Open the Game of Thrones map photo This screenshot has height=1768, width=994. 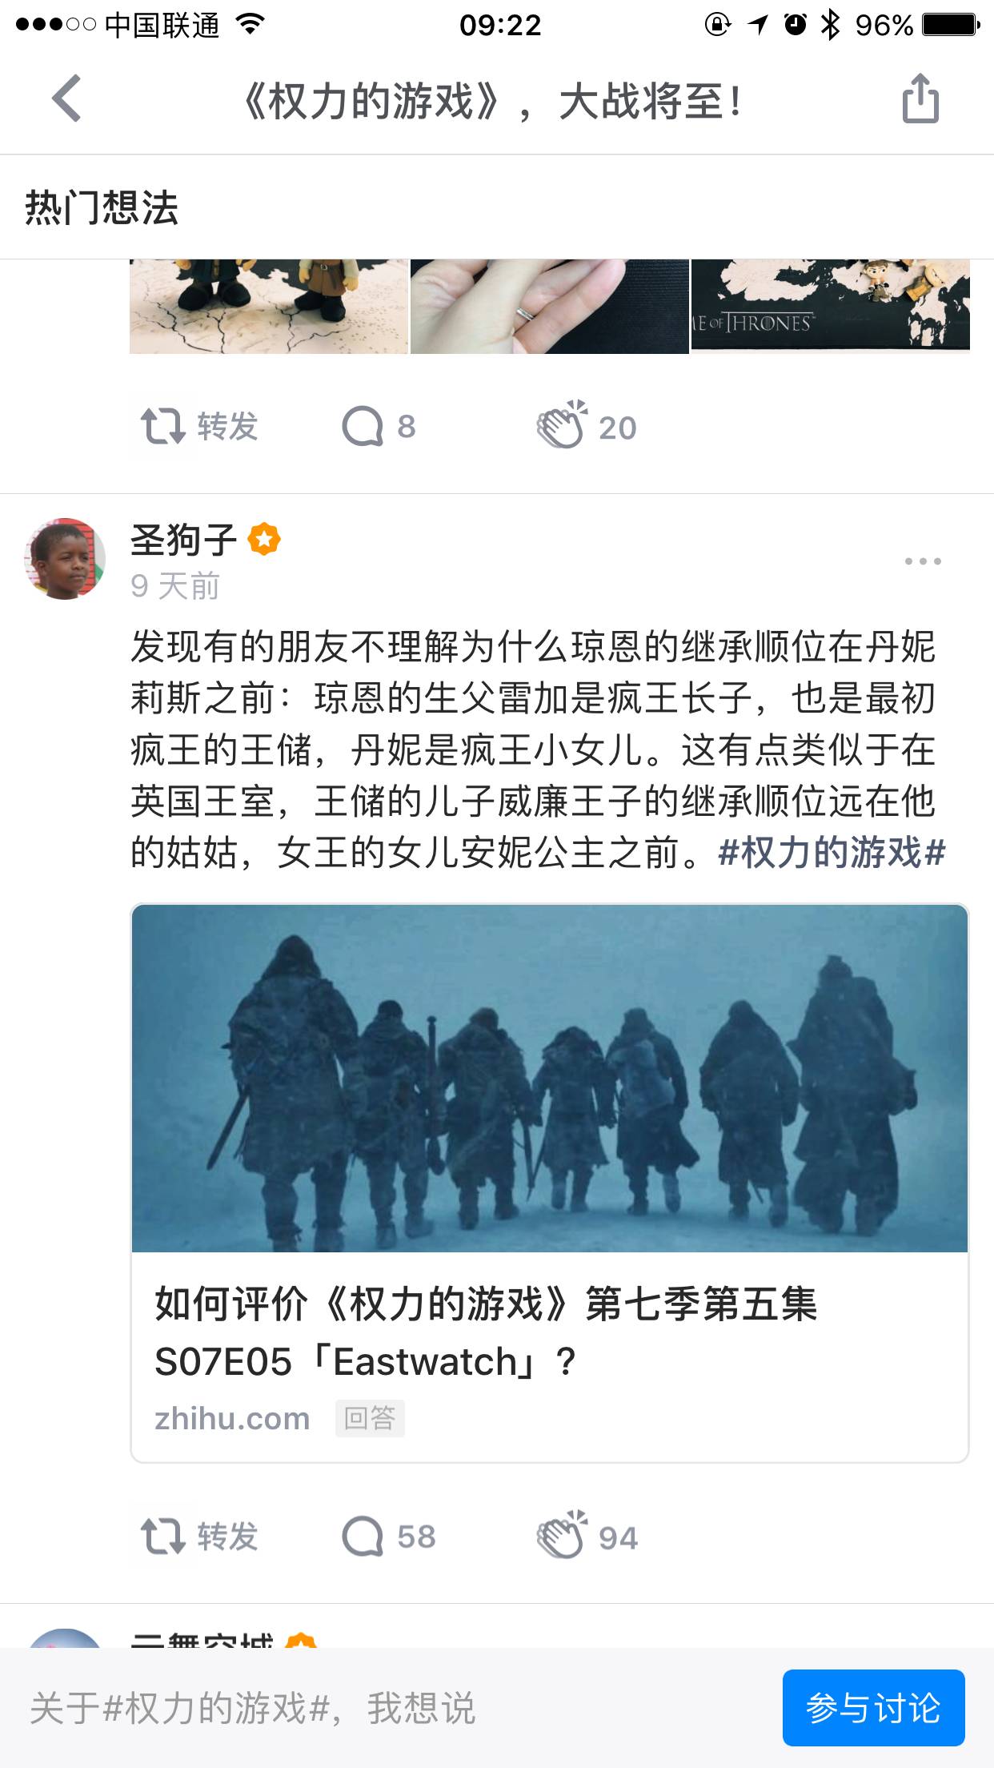(831, 305)
